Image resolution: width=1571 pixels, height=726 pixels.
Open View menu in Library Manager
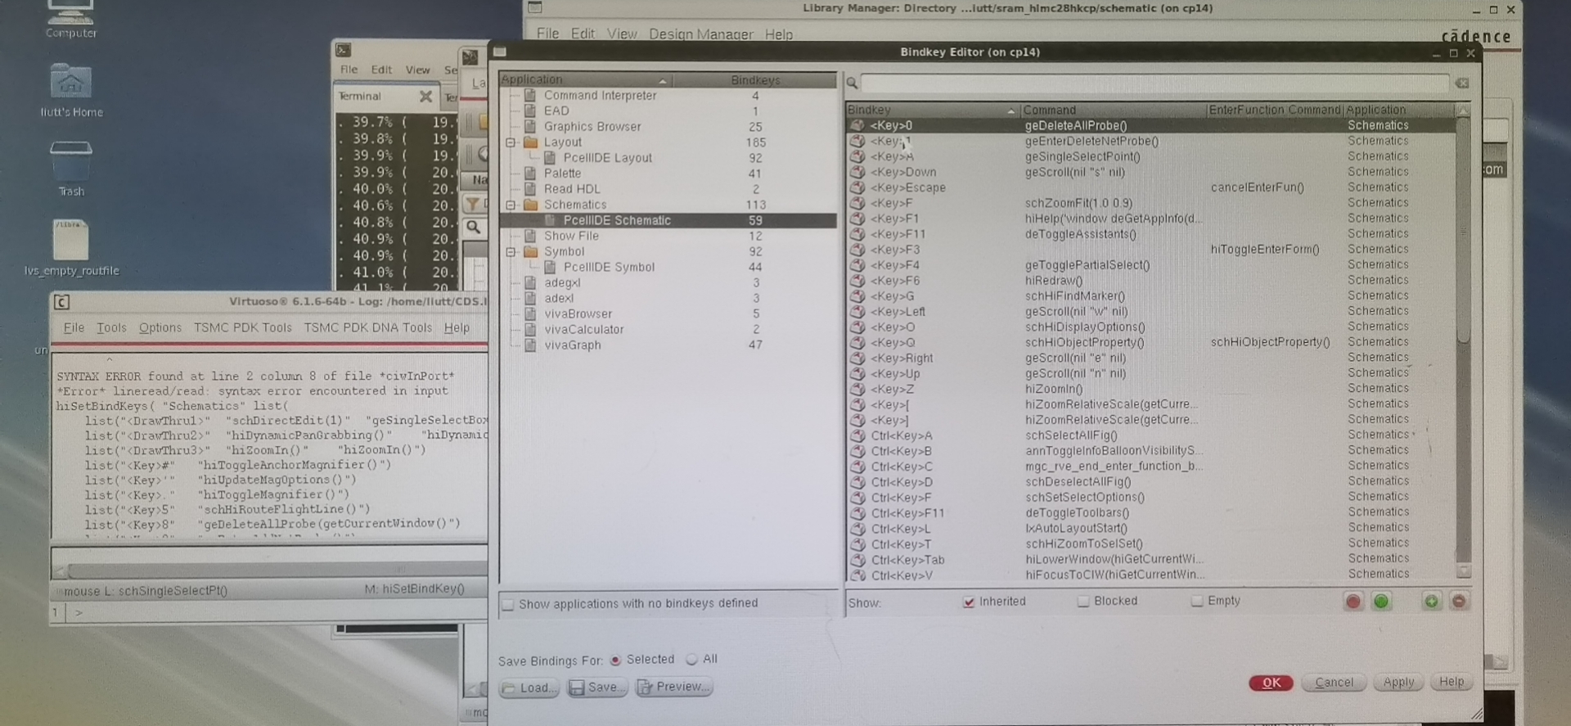click(622, 34)
